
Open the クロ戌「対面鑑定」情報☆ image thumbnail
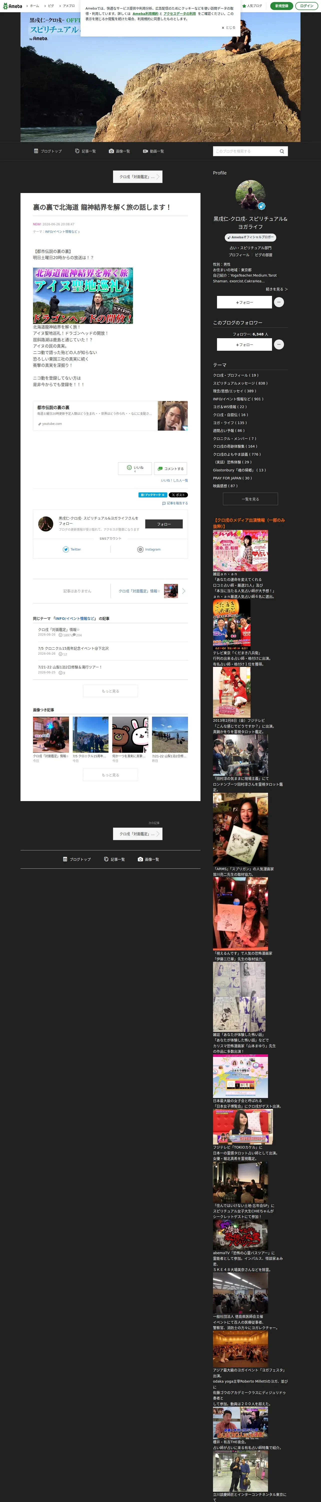[51, 735]
